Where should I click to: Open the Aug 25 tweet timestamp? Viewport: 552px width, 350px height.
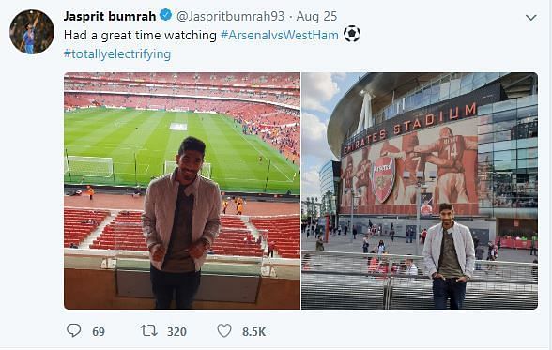(x=316, y=16)
